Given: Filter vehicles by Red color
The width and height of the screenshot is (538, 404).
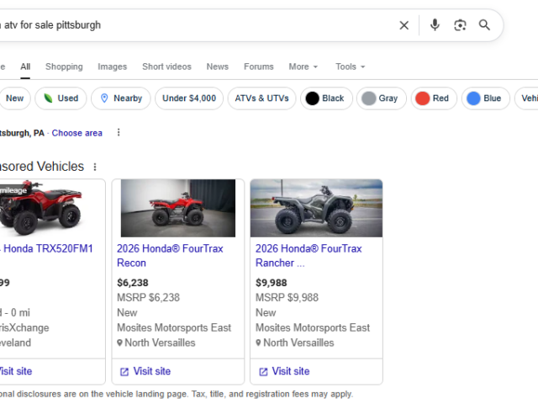Looking at the screenshot, I should (x=434, y=98).
